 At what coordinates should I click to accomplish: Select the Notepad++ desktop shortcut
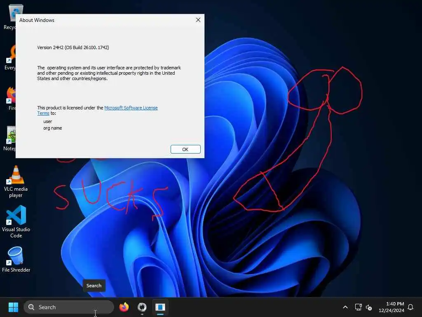pyautogui.click(x=10, y=138)
